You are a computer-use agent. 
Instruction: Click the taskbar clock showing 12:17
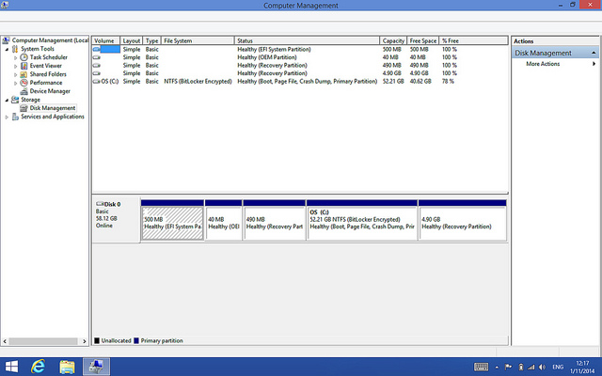click(x=582, y=367)
